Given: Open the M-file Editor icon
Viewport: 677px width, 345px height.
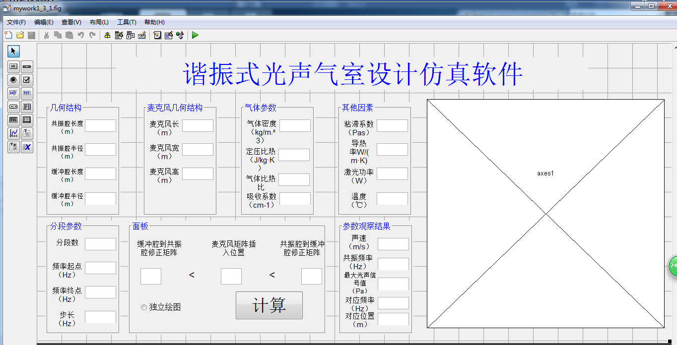Looking at the screenshot, I should click(157, 35).
